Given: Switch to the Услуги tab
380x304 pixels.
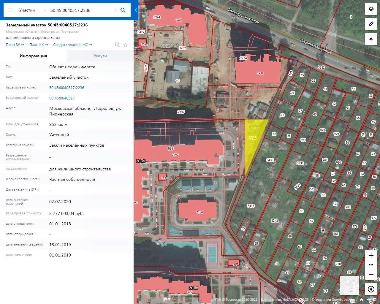Looking at the screenshot, I should pos(100,56).
